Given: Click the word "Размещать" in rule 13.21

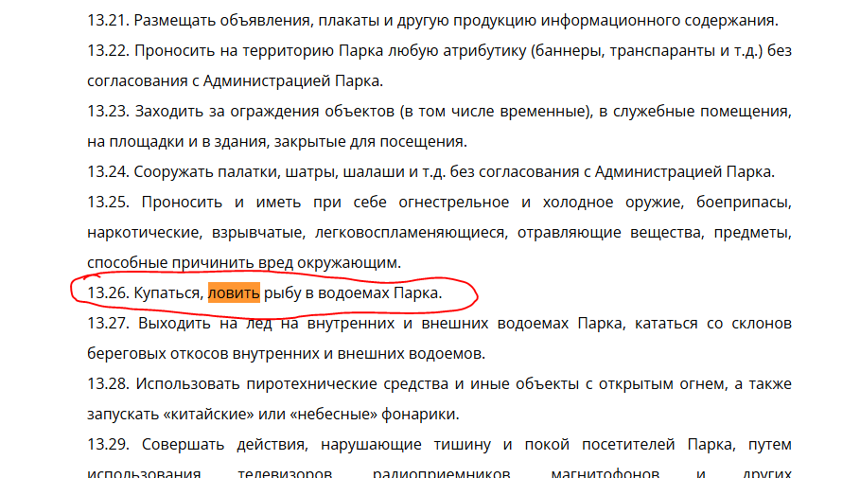Looking at the screenshot, I should (x=175, y=21).
